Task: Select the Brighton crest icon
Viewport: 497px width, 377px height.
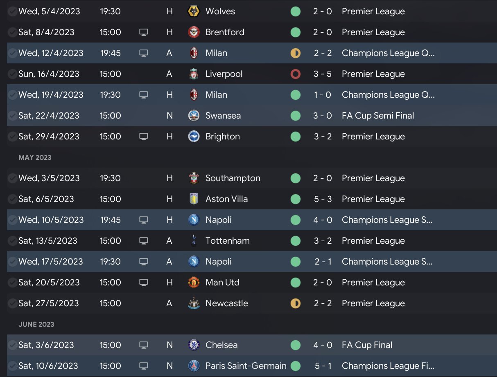Action: (x=194, y=137)
